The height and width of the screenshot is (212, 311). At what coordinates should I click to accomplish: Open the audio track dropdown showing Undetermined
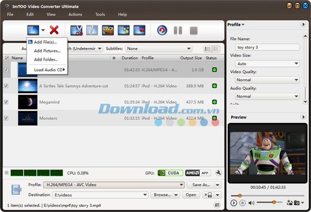100,48
